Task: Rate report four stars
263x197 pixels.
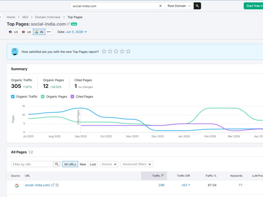Action: pos(122,51)
